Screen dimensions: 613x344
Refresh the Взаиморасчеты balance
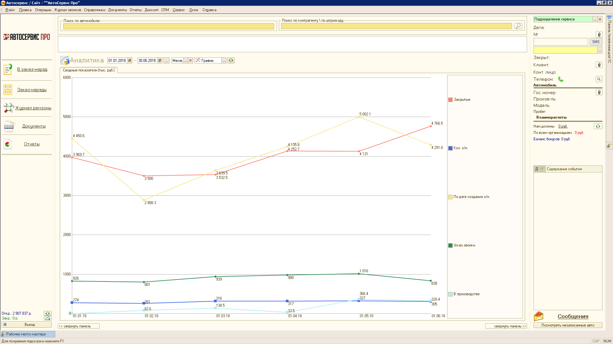pos(598,126)
